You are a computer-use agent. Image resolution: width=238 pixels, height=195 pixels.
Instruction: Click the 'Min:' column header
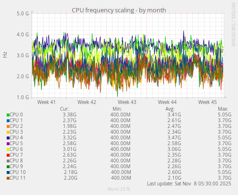(x=117, y=109)
